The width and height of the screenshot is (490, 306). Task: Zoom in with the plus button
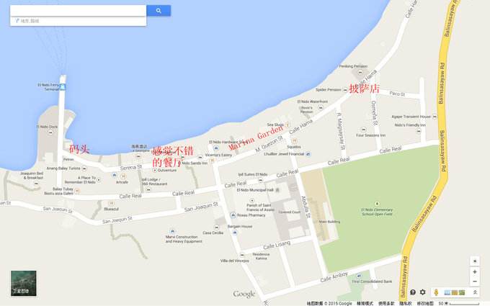pyautogui.click(x=475, y=271)
